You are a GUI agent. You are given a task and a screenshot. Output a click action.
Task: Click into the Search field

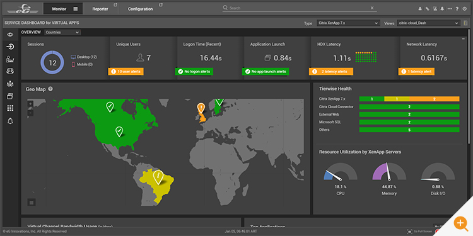click(x=299, y=8)
